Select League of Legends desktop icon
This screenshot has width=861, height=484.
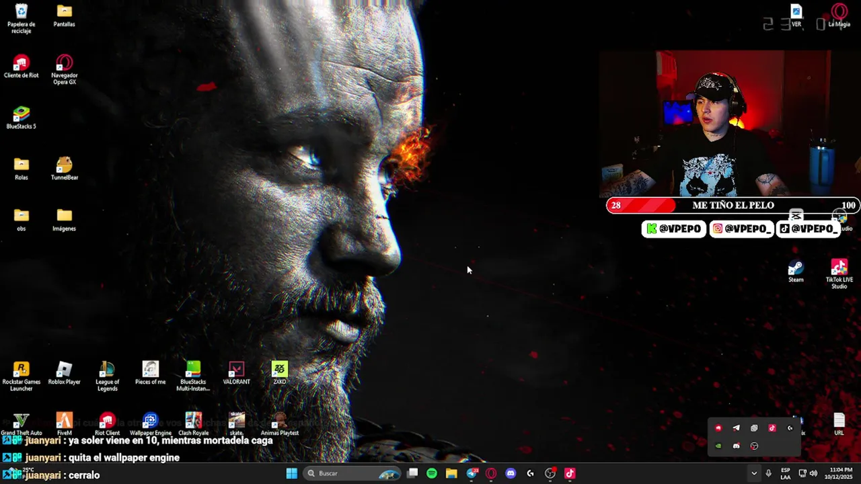(x=107, y=376)
